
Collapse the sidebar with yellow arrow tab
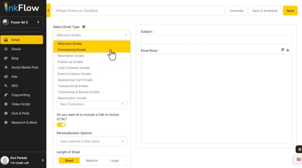coord(48,11)
